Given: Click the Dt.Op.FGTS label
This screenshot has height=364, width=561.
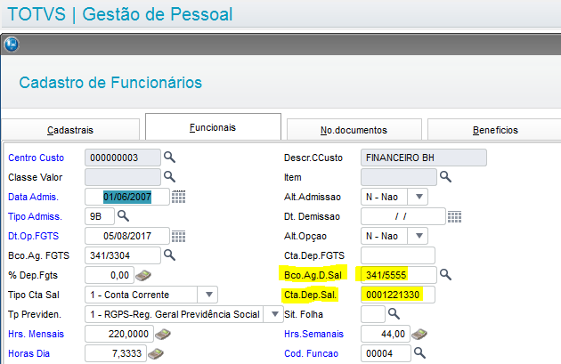Looking at the screenshot, I should click(33, 236).
